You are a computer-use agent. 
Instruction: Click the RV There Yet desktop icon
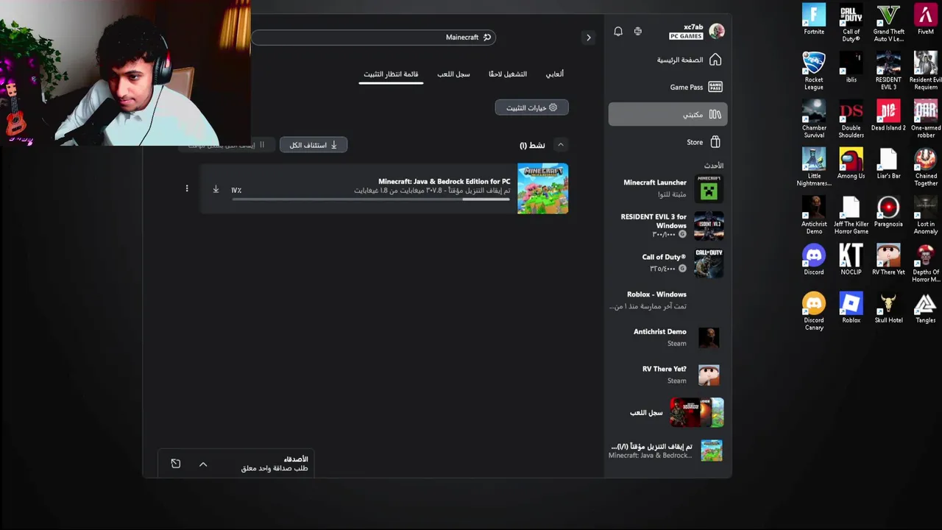click(x=889, y=259)
